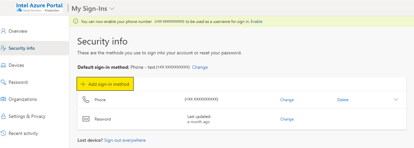
Task: Change the Password sign-in method
Action: [x=287, y=119]
